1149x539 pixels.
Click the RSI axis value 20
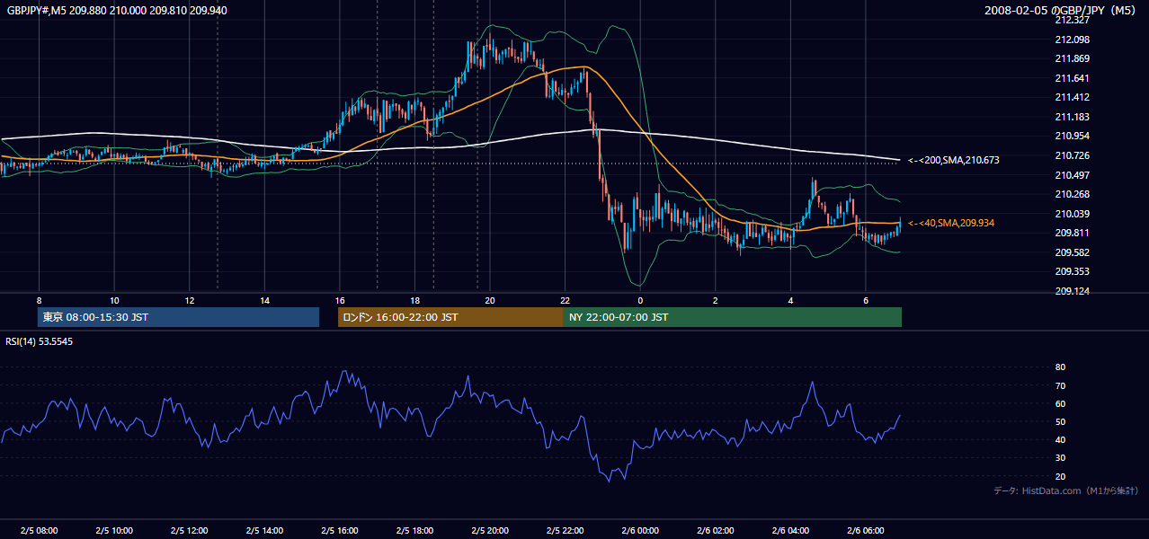[x=1060, y=476]
